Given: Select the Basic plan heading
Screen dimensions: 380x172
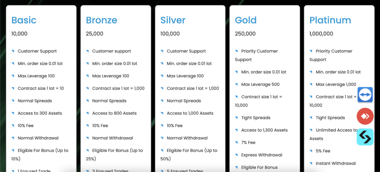Looking at the screenshot, I should pyautogui.click(x=23, y=20).
